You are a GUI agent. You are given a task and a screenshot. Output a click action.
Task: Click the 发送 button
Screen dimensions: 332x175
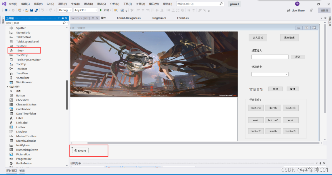pos(298,57)
